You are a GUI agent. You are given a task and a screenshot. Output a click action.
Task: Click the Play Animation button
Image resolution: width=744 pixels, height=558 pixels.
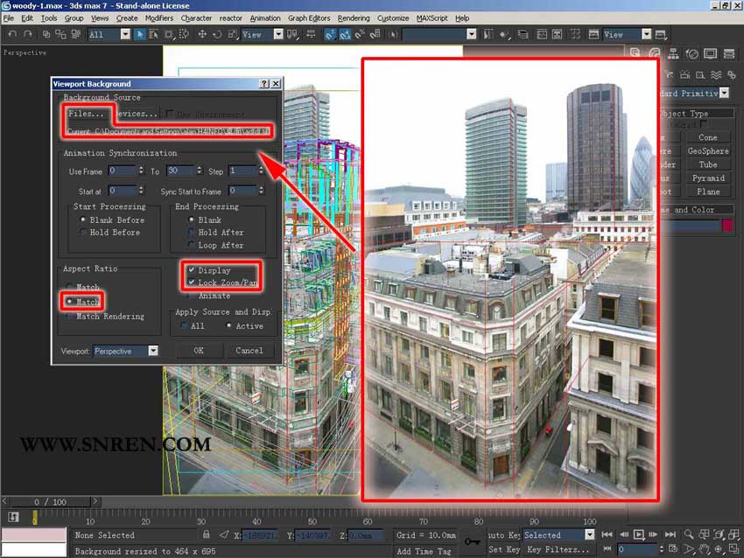pyautogui.click(x=639, y=534)
